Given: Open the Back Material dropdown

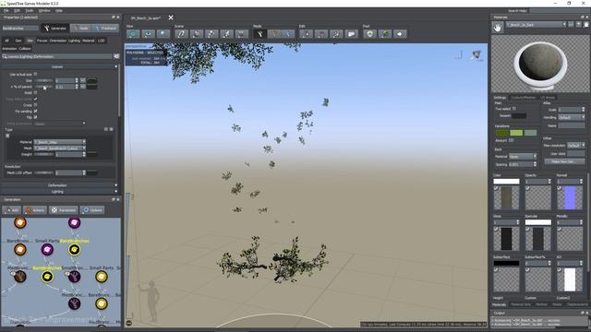Looking at the screenshot, I should coord(522,157).
